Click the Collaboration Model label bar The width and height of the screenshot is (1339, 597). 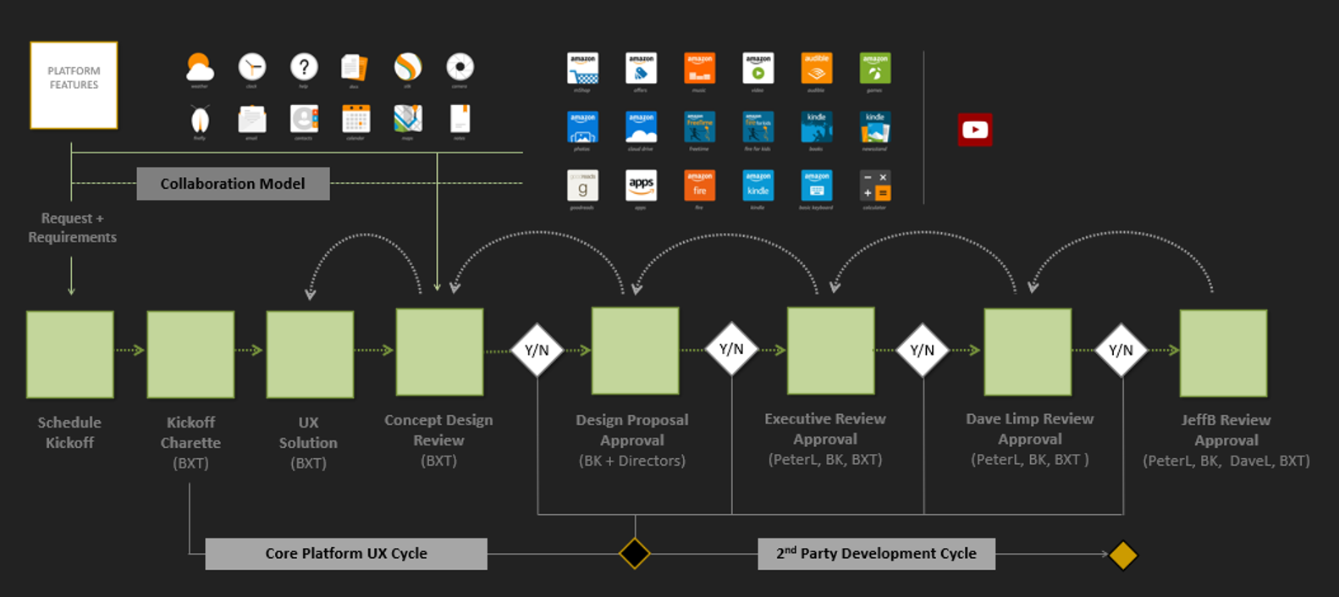(x=233, y=184)
